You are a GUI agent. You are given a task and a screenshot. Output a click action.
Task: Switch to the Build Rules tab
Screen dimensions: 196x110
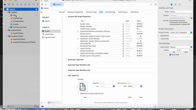tap(134, 12)
